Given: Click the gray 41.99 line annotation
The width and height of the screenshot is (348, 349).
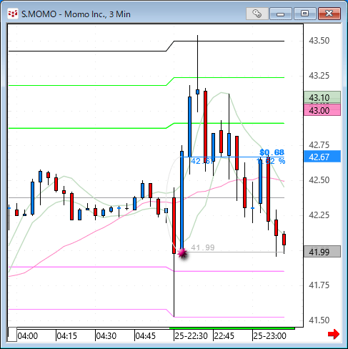Looking at the screenshot, I should point(203,247).
